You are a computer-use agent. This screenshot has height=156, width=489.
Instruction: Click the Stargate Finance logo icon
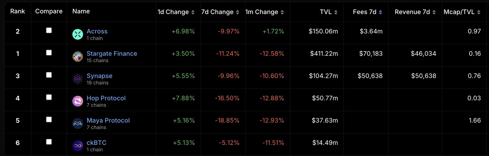[78, 57]
